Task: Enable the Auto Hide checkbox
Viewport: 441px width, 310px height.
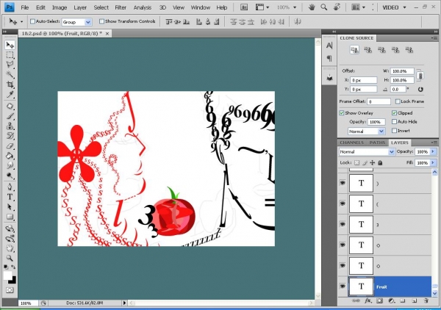Action: coord(394,122)
